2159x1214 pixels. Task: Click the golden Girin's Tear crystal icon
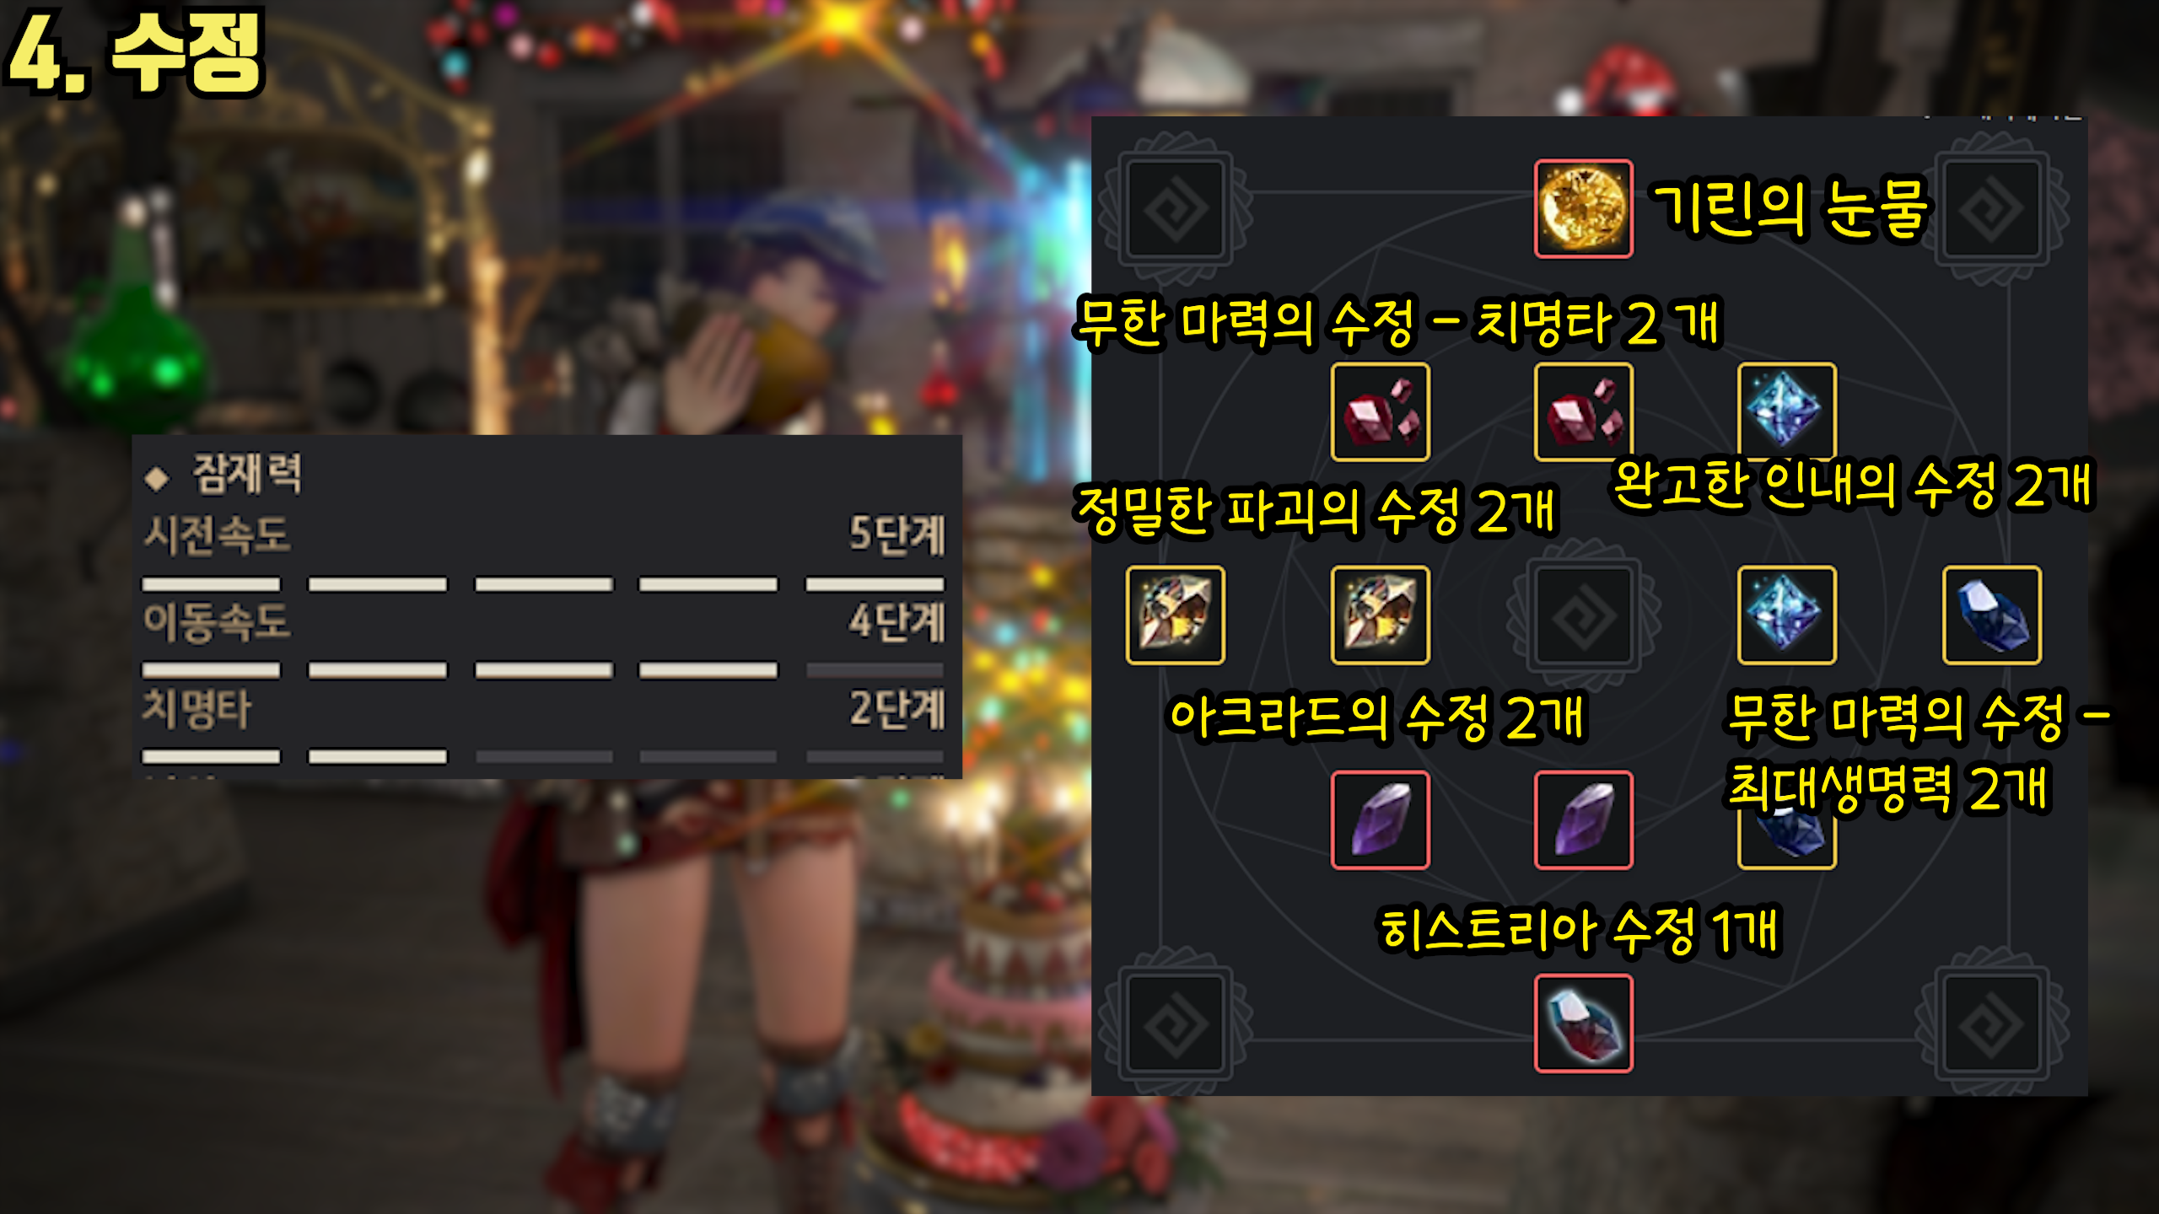[x=1583, y=208]
